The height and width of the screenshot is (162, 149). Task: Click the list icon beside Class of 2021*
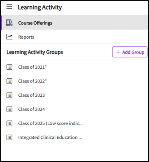[x=9, y=67]
